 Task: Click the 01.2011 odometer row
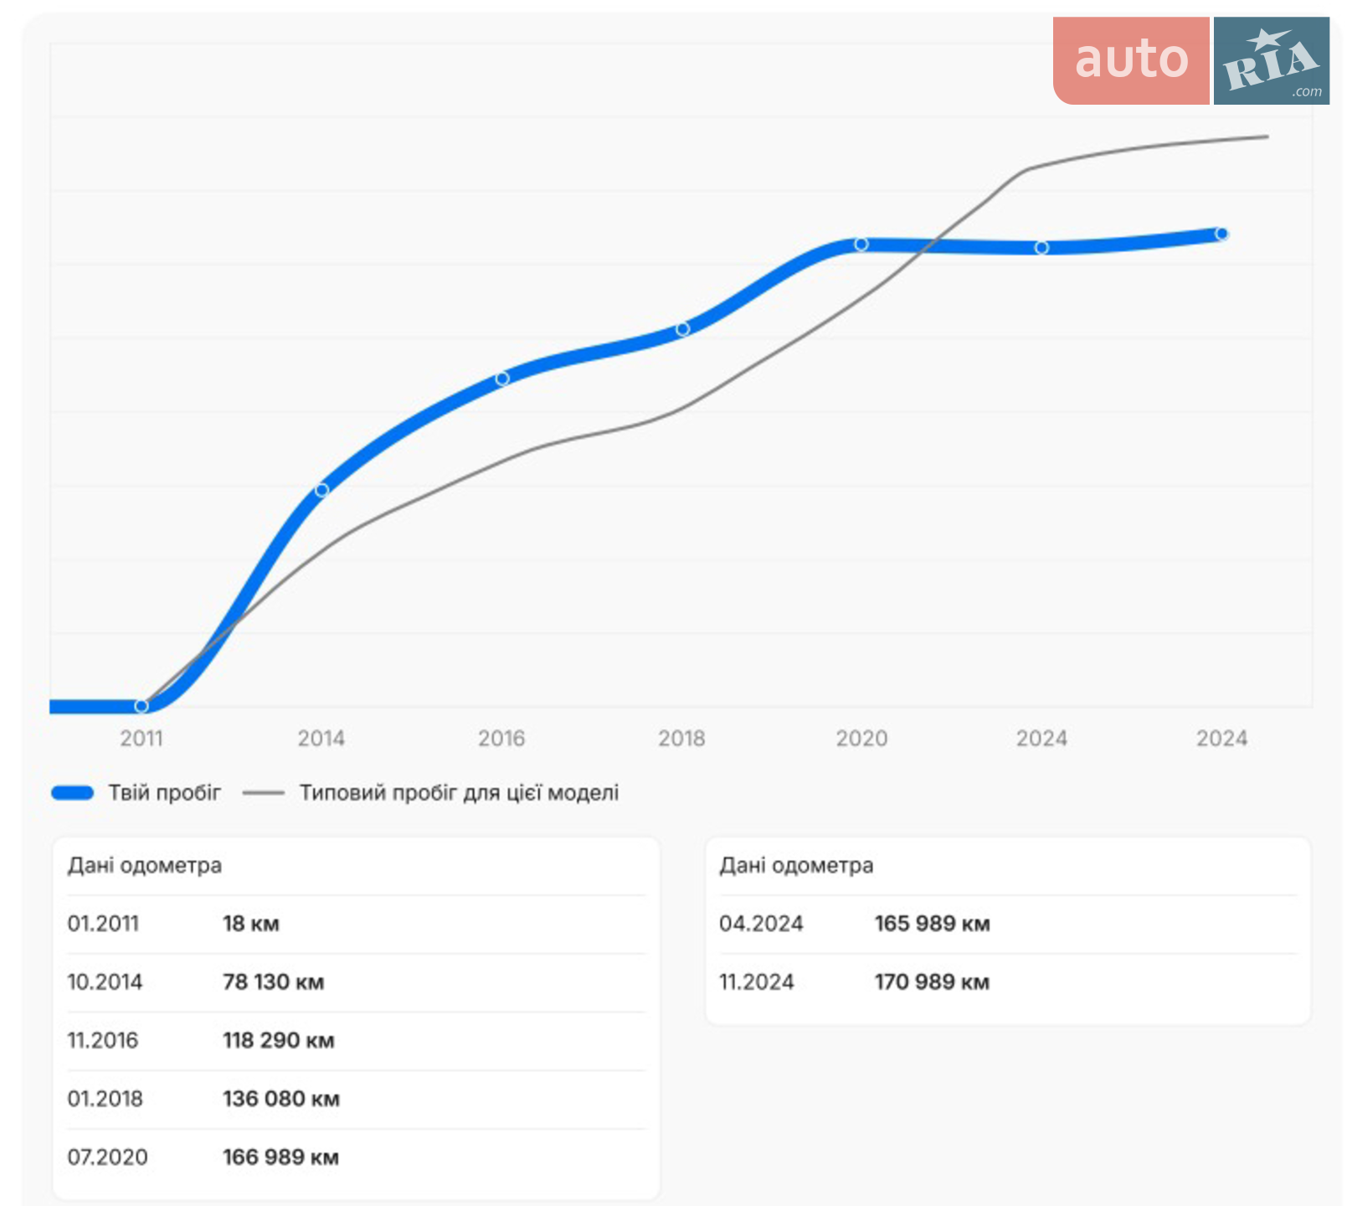(357, 924)
